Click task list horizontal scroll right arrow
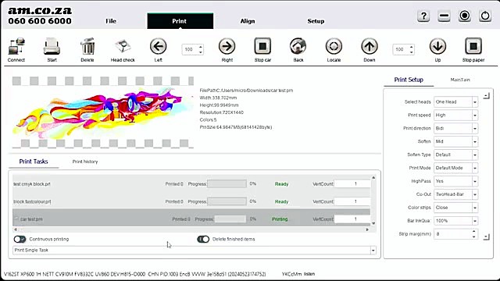 (x=367, y=229)
